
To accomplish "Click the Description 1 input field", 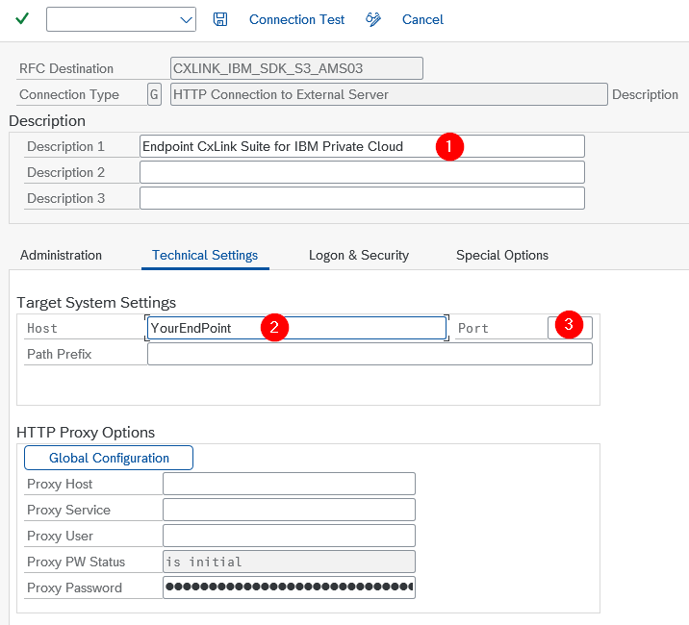I will pos(362,146).
